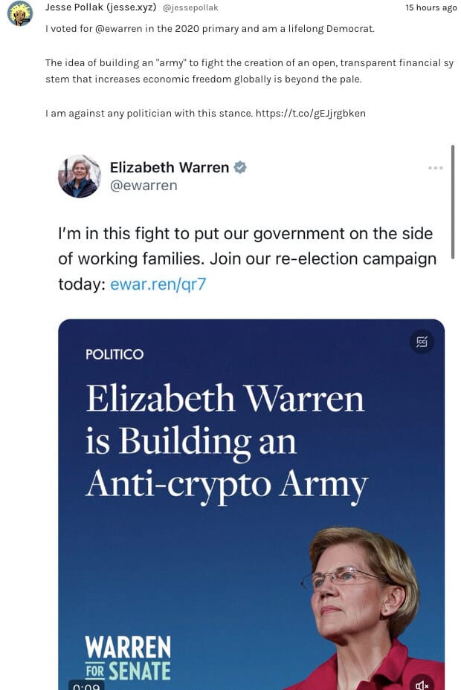This screenshot has width=461, height=690.
Task: Unmute the video via the speaker icon
Action: pyautogui.click(x=422, y=685)
